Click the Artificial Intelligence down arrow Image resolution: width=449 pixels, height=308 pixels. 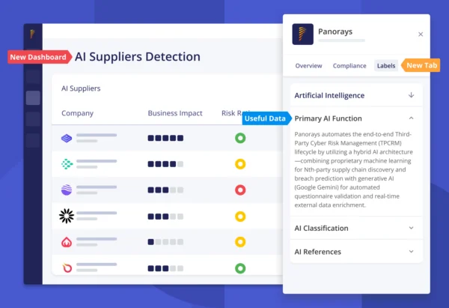pyautogui.click(x=411, y=95)
